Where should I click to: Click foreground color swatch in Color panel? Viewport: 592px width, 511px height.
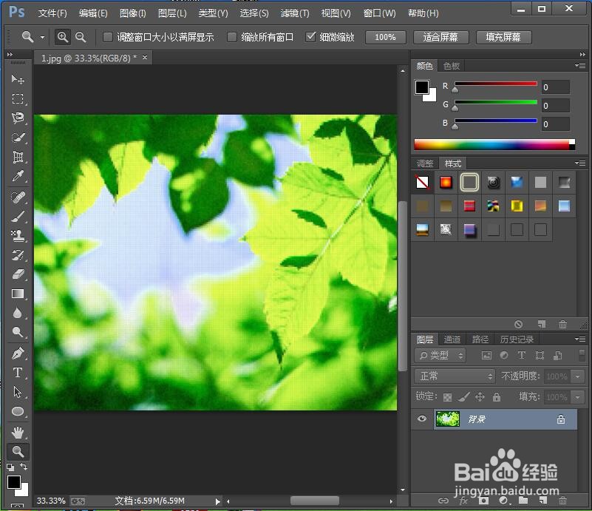[422, 87]
